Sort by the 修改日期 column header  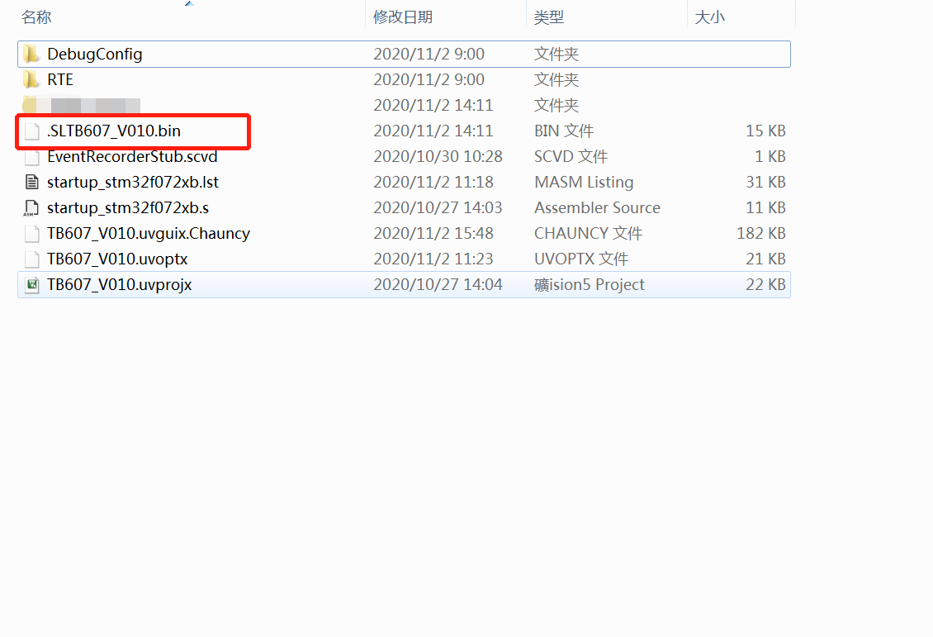point(403,17)
